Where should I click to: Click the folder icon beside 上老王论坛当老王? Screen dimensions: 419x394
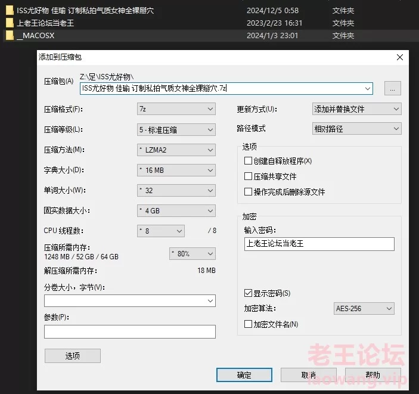(10, 23)
